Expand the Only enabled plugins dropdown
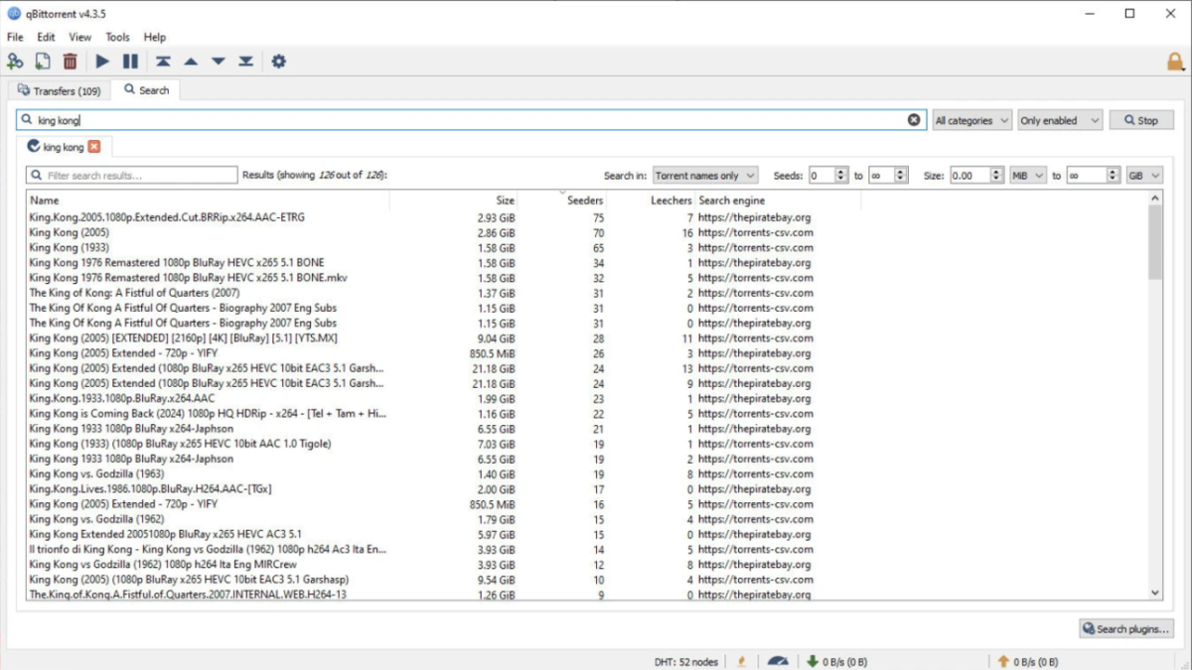1192x670 pixels. (1060, 120)
